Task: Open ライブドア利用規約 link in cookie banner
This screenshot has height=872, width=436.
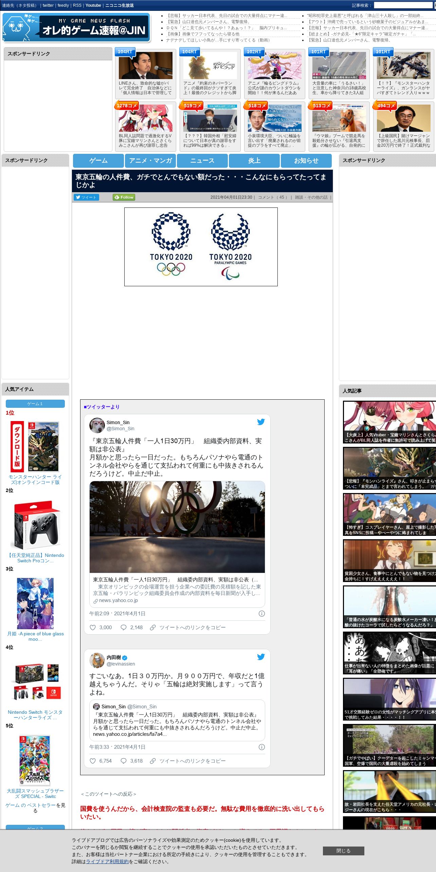Action: click(x=107, y=861)
